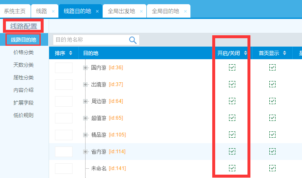Switch to the 系统主页 tab

(x=15, y=11)
